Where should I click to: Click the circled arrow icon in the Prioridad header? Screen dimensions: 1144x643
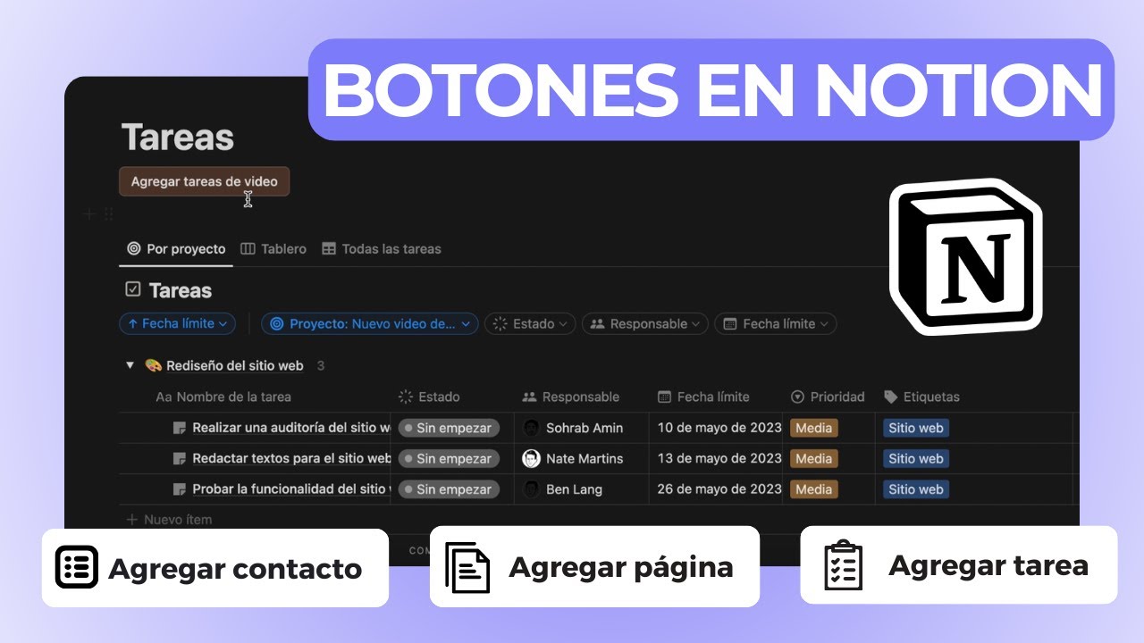(798, 397)
